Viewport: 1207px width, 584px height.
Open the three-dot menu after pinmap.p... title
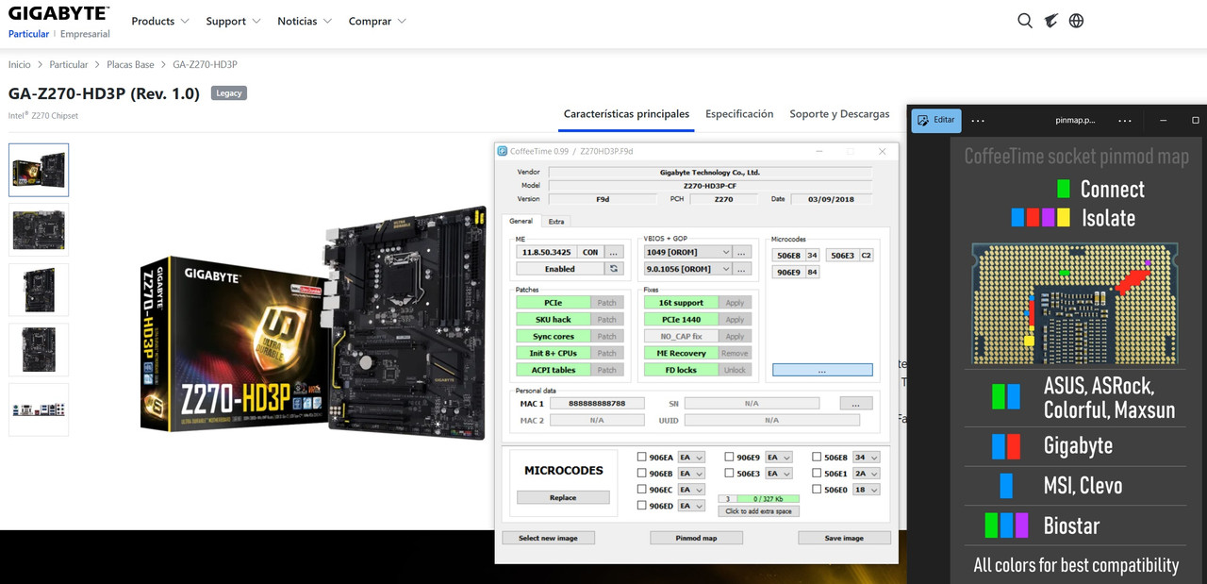point(1125,121)
